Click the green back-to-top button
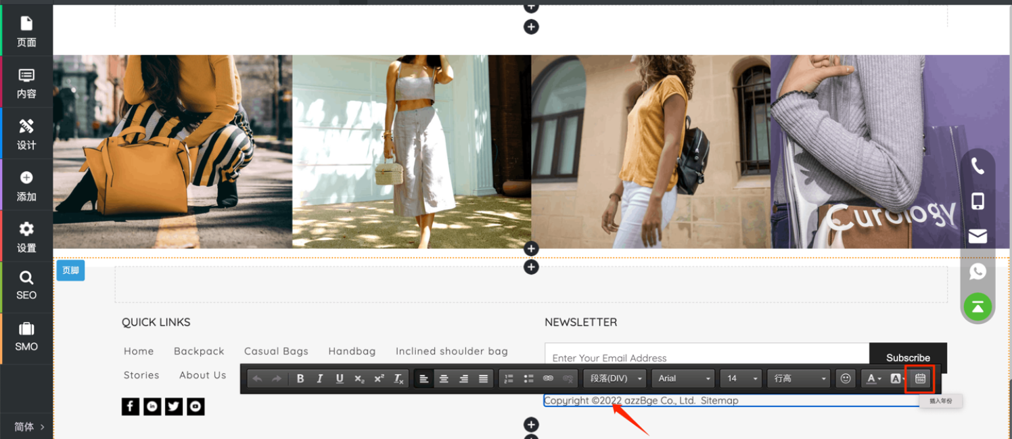The width and height of the screenshot is (1012, 439). (977, 307)
